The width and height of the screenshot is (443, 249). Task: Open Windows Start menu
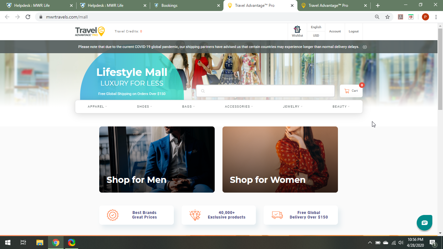pos(8,243)
